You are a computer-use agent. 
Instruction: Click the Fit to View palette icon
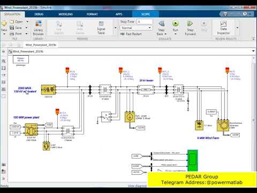pyautogui.click(x=4, y=68)
